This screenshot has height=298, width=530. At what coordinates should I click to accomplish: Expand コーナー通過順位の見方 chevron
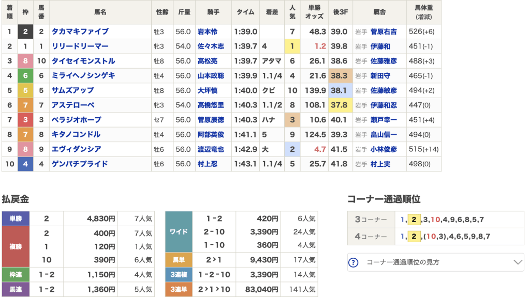(518, 262)
